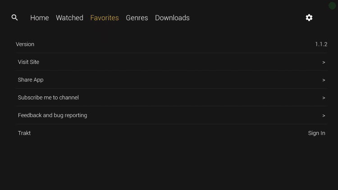
Task: Open Feedback and bug reporting
Action: pos(52,115)
